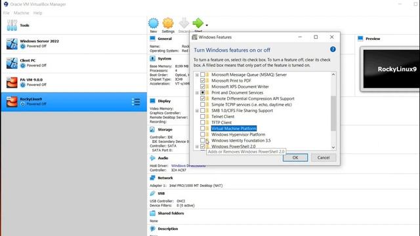This screenshot has width=420, height=236.
Task: Open the Machine menu in VirtualBox
Action: pyautogui.click(x=22, y=13)
